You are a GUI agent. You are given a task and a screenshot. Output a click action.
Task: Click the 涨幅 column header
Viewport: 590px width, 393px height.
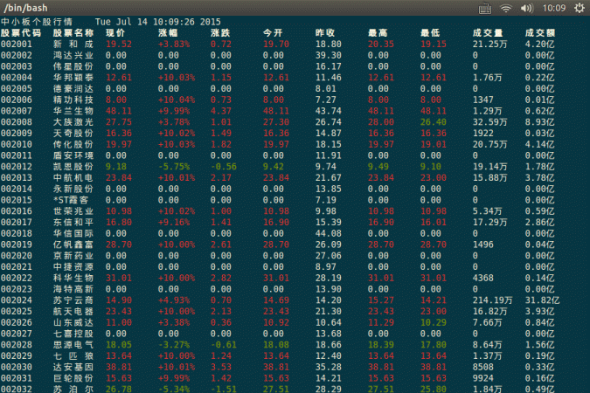tap(168, 33)
